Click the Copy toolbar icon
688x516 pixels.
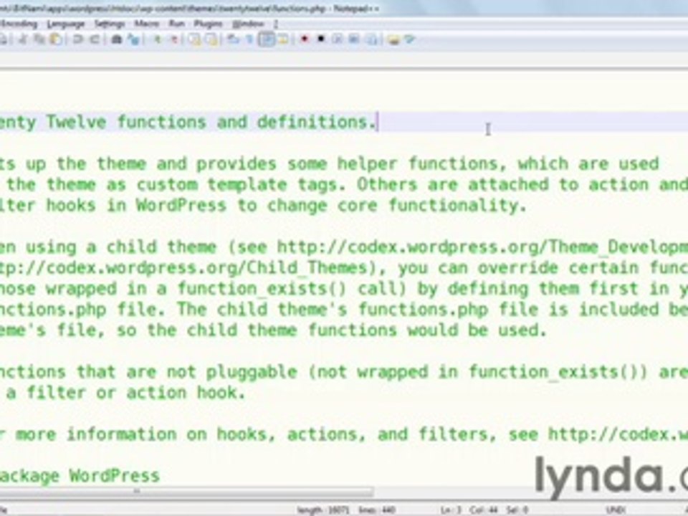click(39, 39)
